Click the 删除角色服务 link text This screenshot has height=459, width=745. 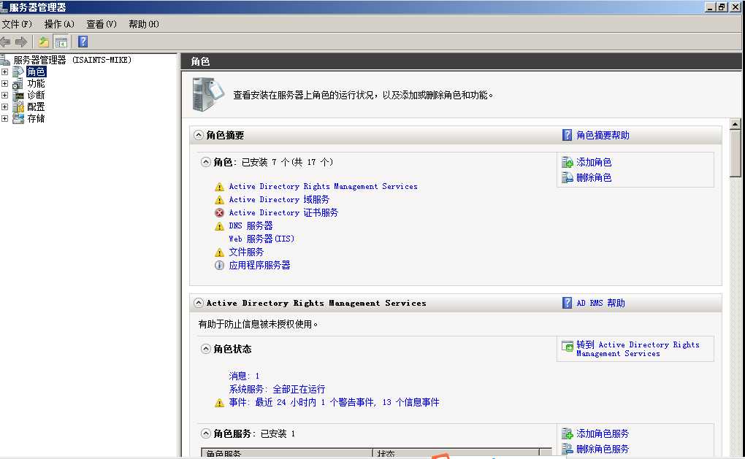pyautogui.click(x=603, y=449)
